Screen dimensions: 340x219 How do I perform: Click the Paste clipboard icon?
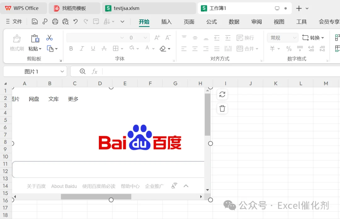click(35, 39)
